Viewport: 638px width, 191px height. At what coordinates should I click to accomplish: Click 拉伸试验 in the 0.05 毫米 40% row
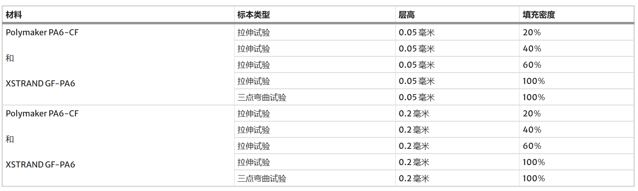point(254,49)
